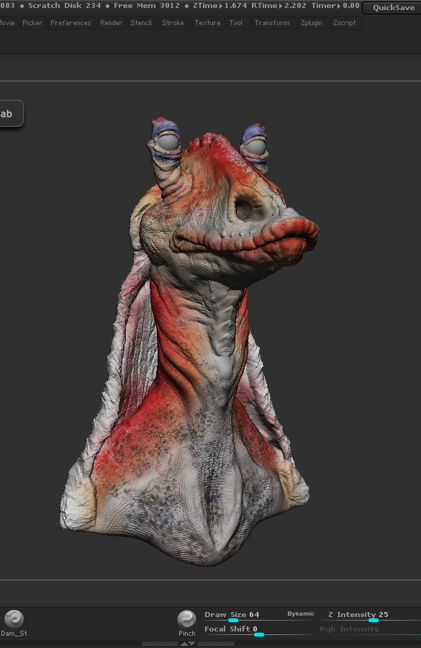The image size is (421, 648).
Task: Open the Preferences menu
Action: (71, 23)
